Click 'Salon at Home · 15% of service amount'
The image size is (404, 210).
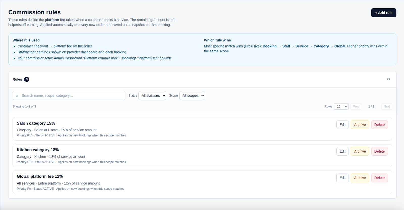point(65,130)
